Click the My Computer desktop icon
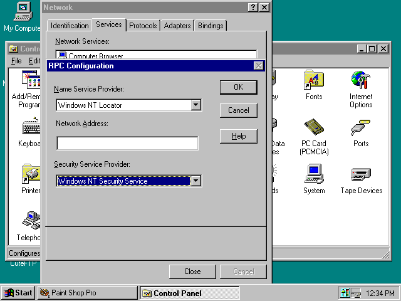Screen dimensions: 401x301 (x=22, y=12)
